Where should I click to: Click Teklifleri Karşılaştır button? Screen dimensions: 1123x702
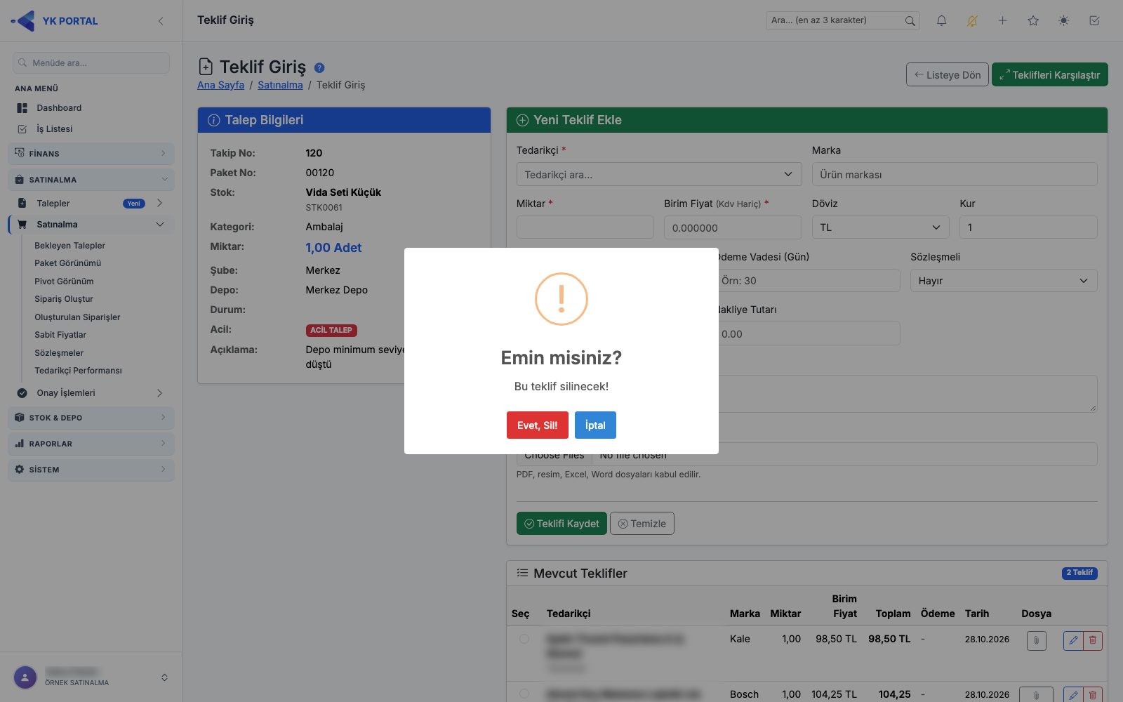pyautogui.click(x=1049, y=74)
